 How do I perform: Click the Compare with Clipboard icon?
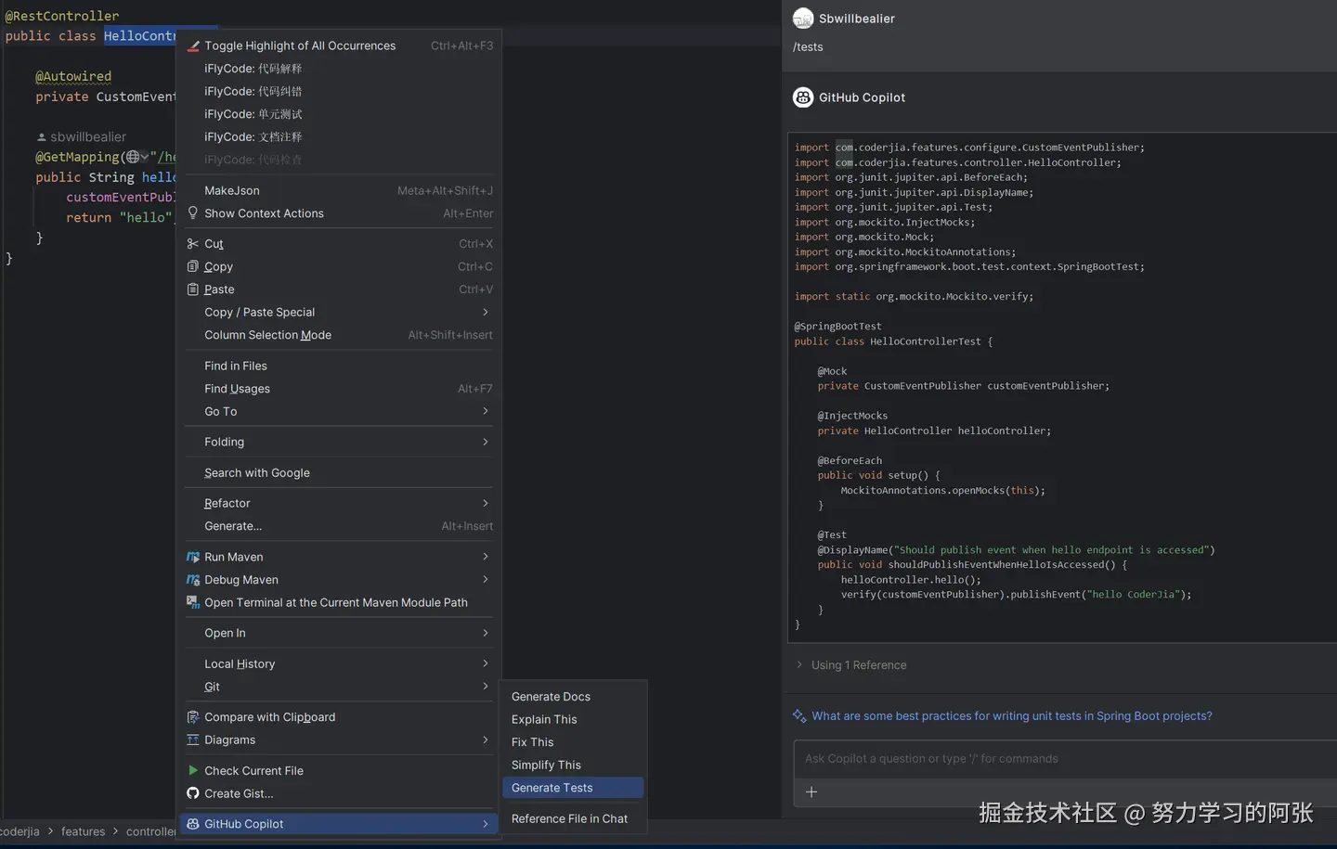click(x=193, y=717)
